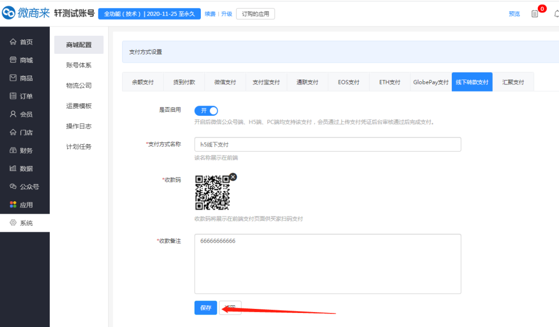Screen dimensions: 559x327
Task: Open the 数据 data chart icon
Action: click(x=13, y=168)
